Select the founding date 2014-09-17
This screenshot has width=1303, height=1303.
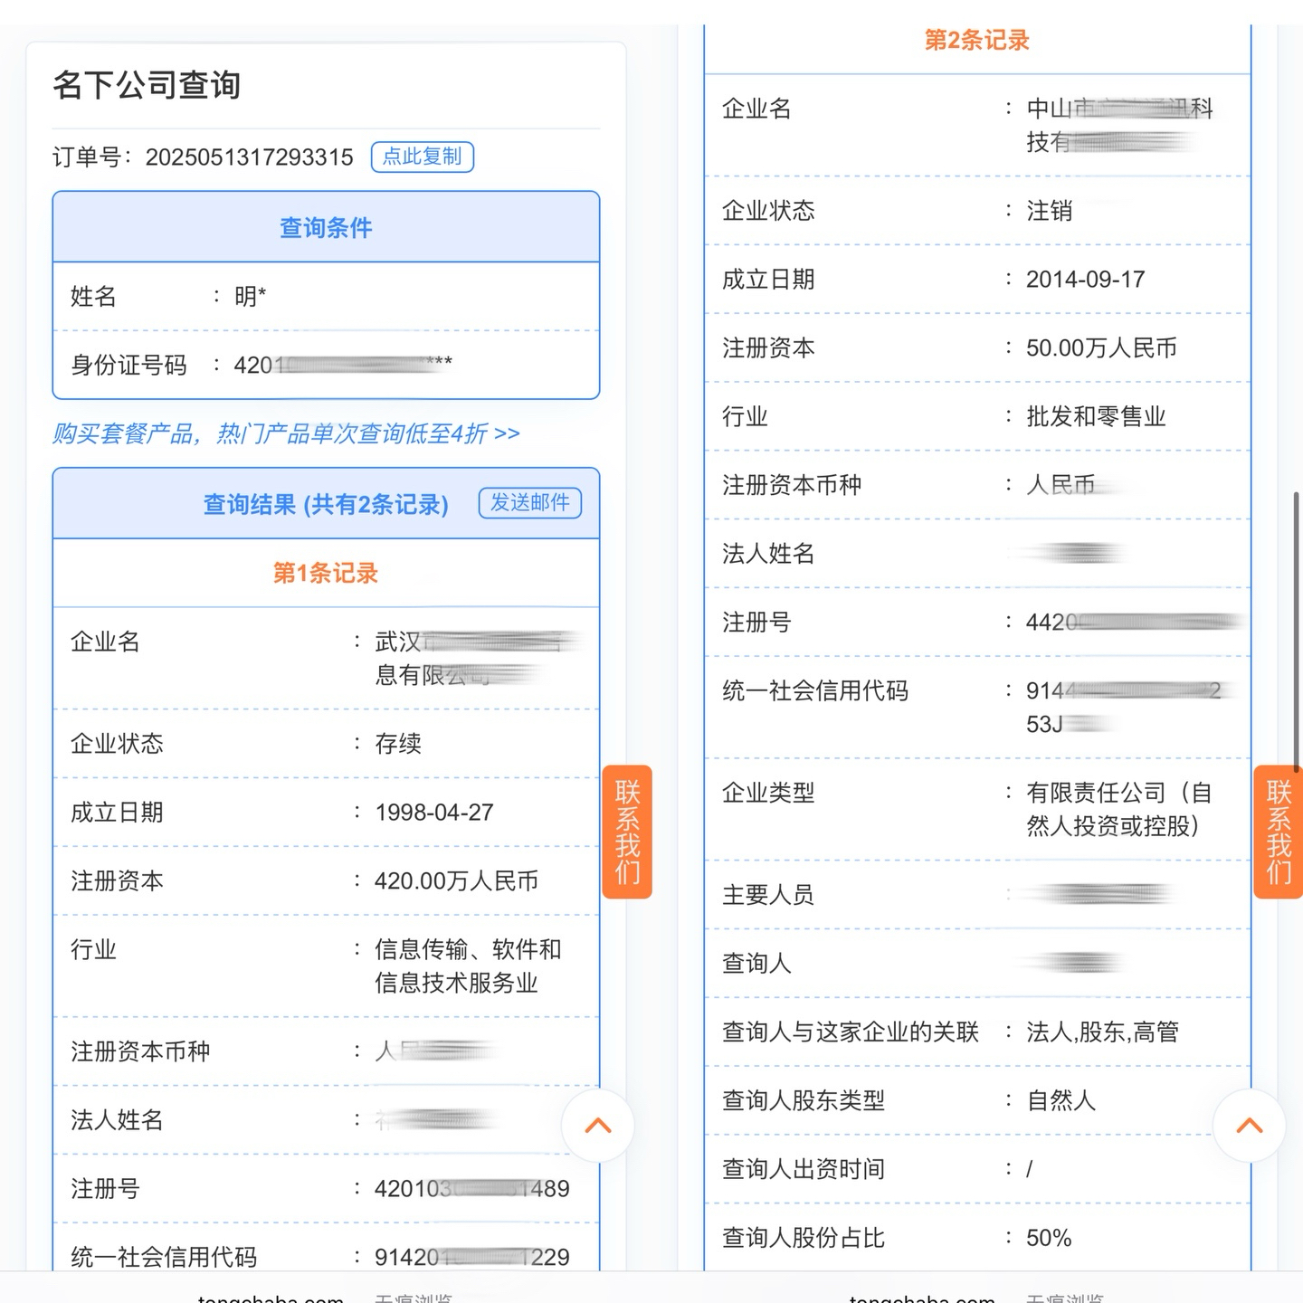(1086, 280)
